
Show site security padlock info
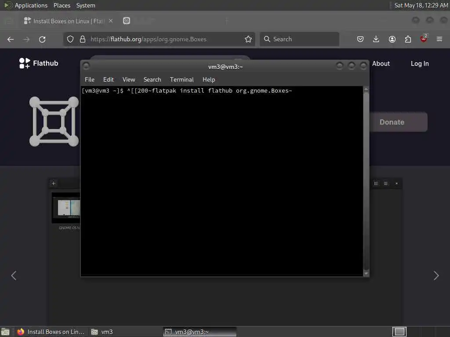coord(82,39)
